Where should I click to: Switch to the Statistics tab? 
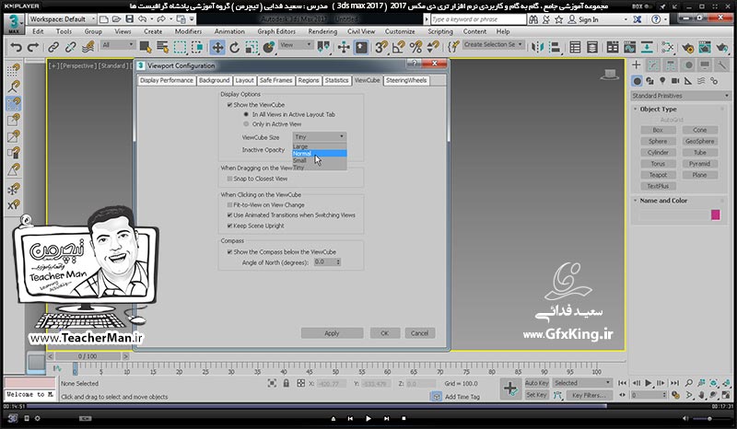336,80
